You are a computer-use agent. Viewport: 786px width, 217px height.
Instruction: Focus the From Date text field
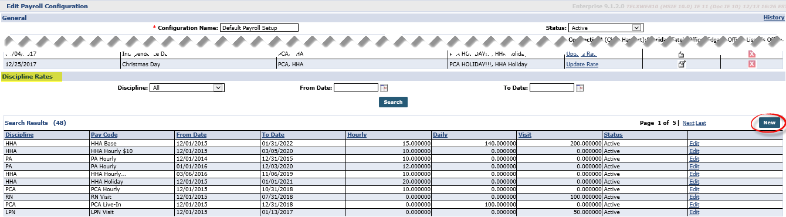pyautogui.click(x=356, y=88)
